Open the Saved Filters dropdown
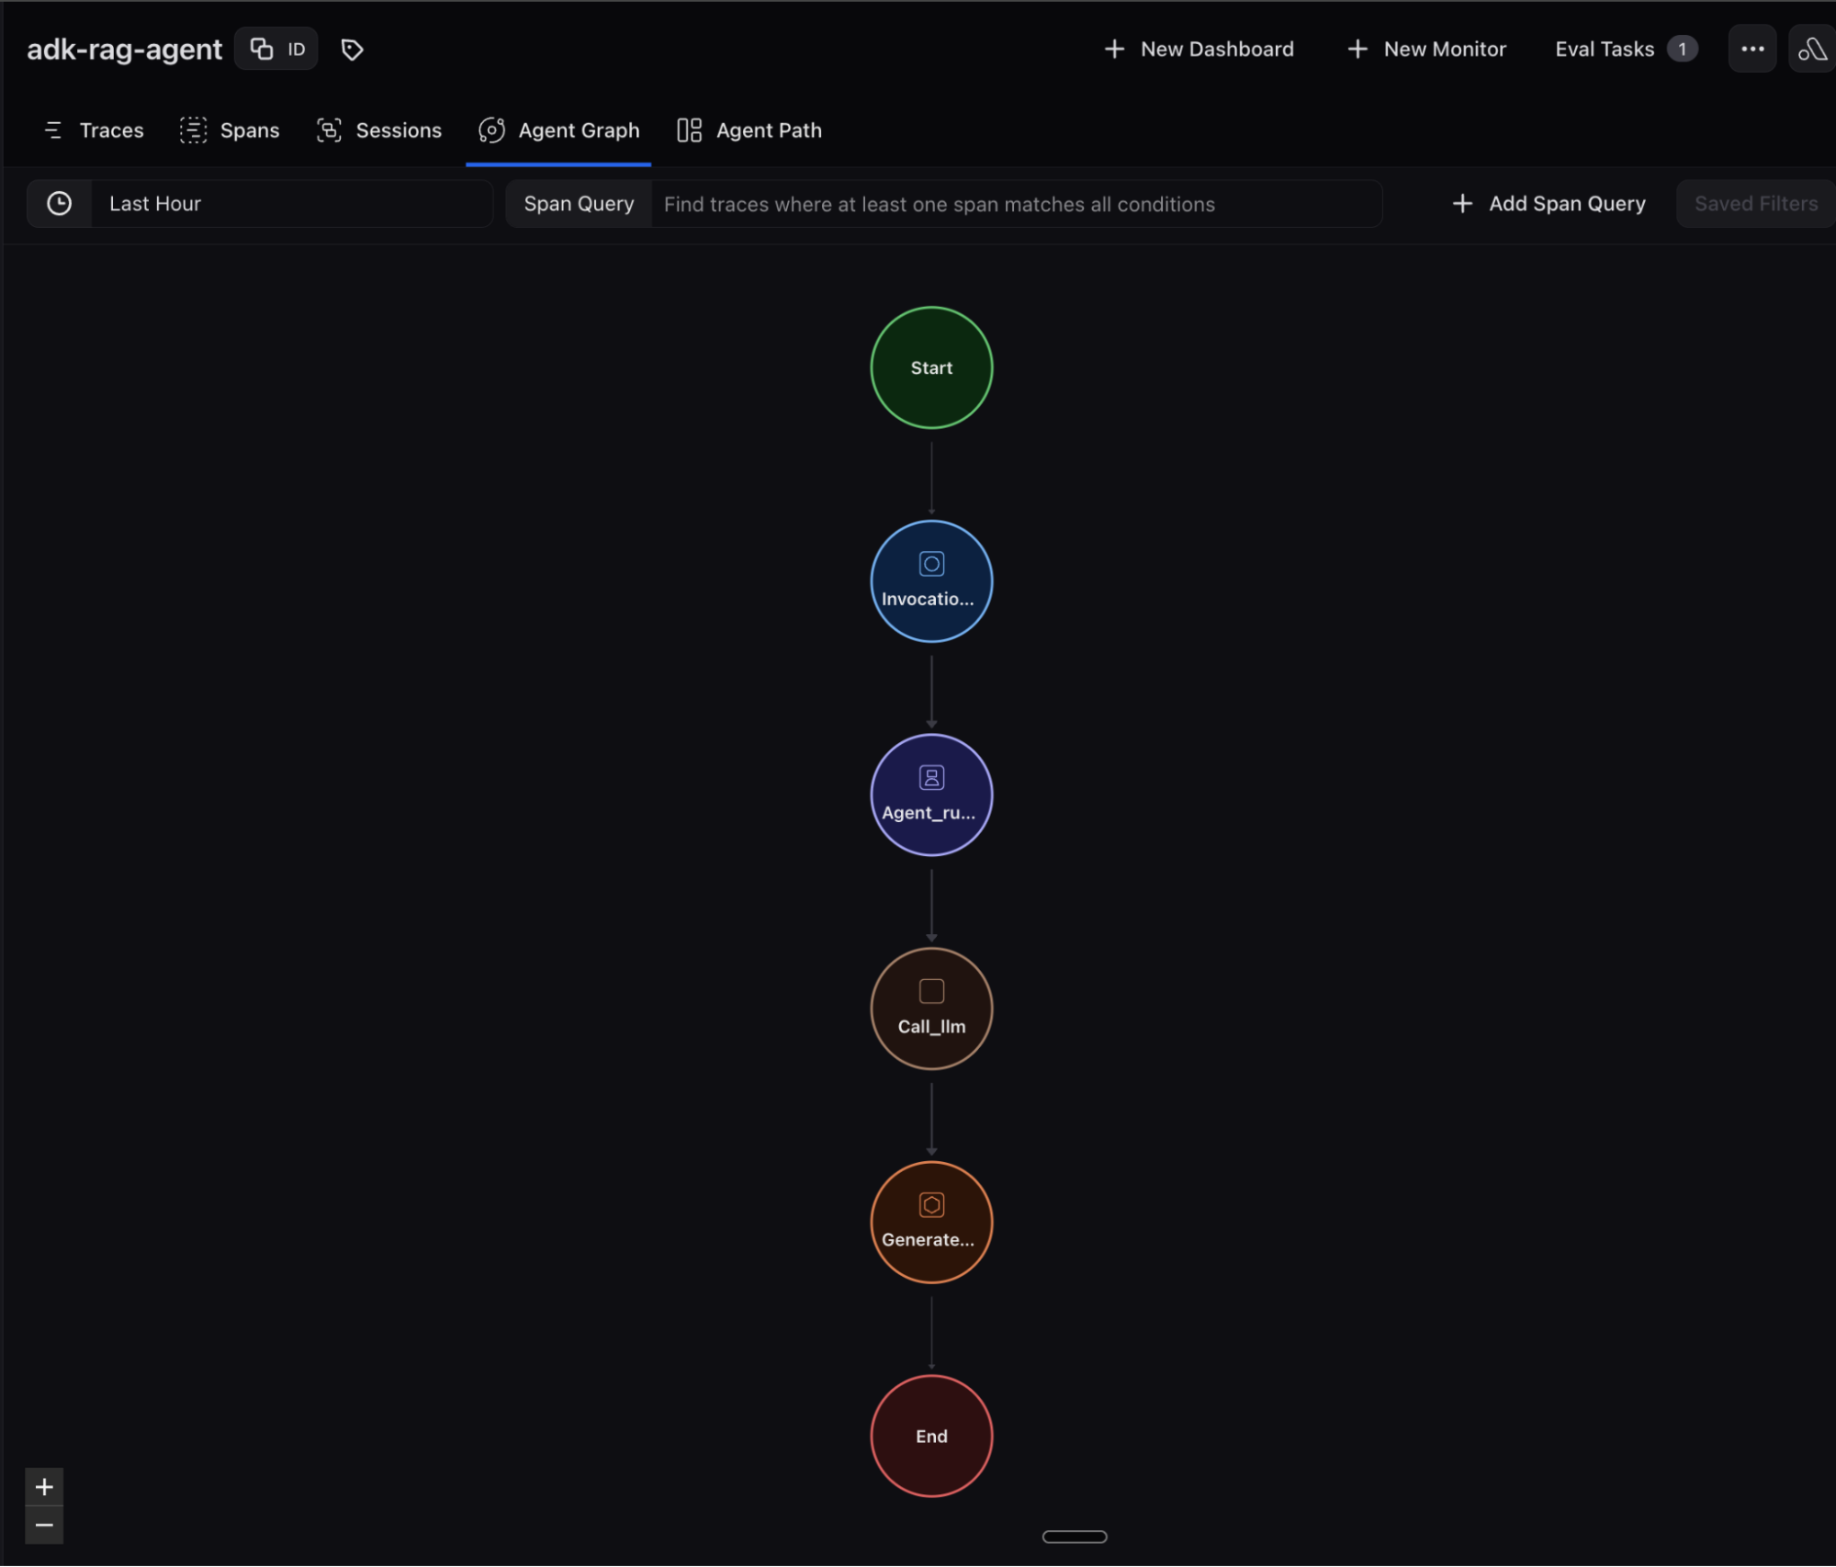 pyautogui.click(x=1755, y=204)
